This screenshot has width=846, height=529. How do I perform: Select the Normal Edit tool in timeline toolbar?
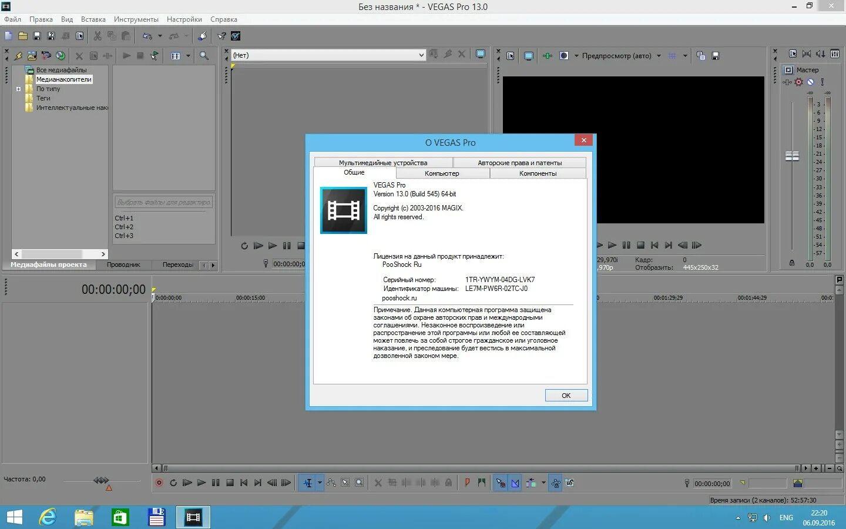click(x=308, y=483)
